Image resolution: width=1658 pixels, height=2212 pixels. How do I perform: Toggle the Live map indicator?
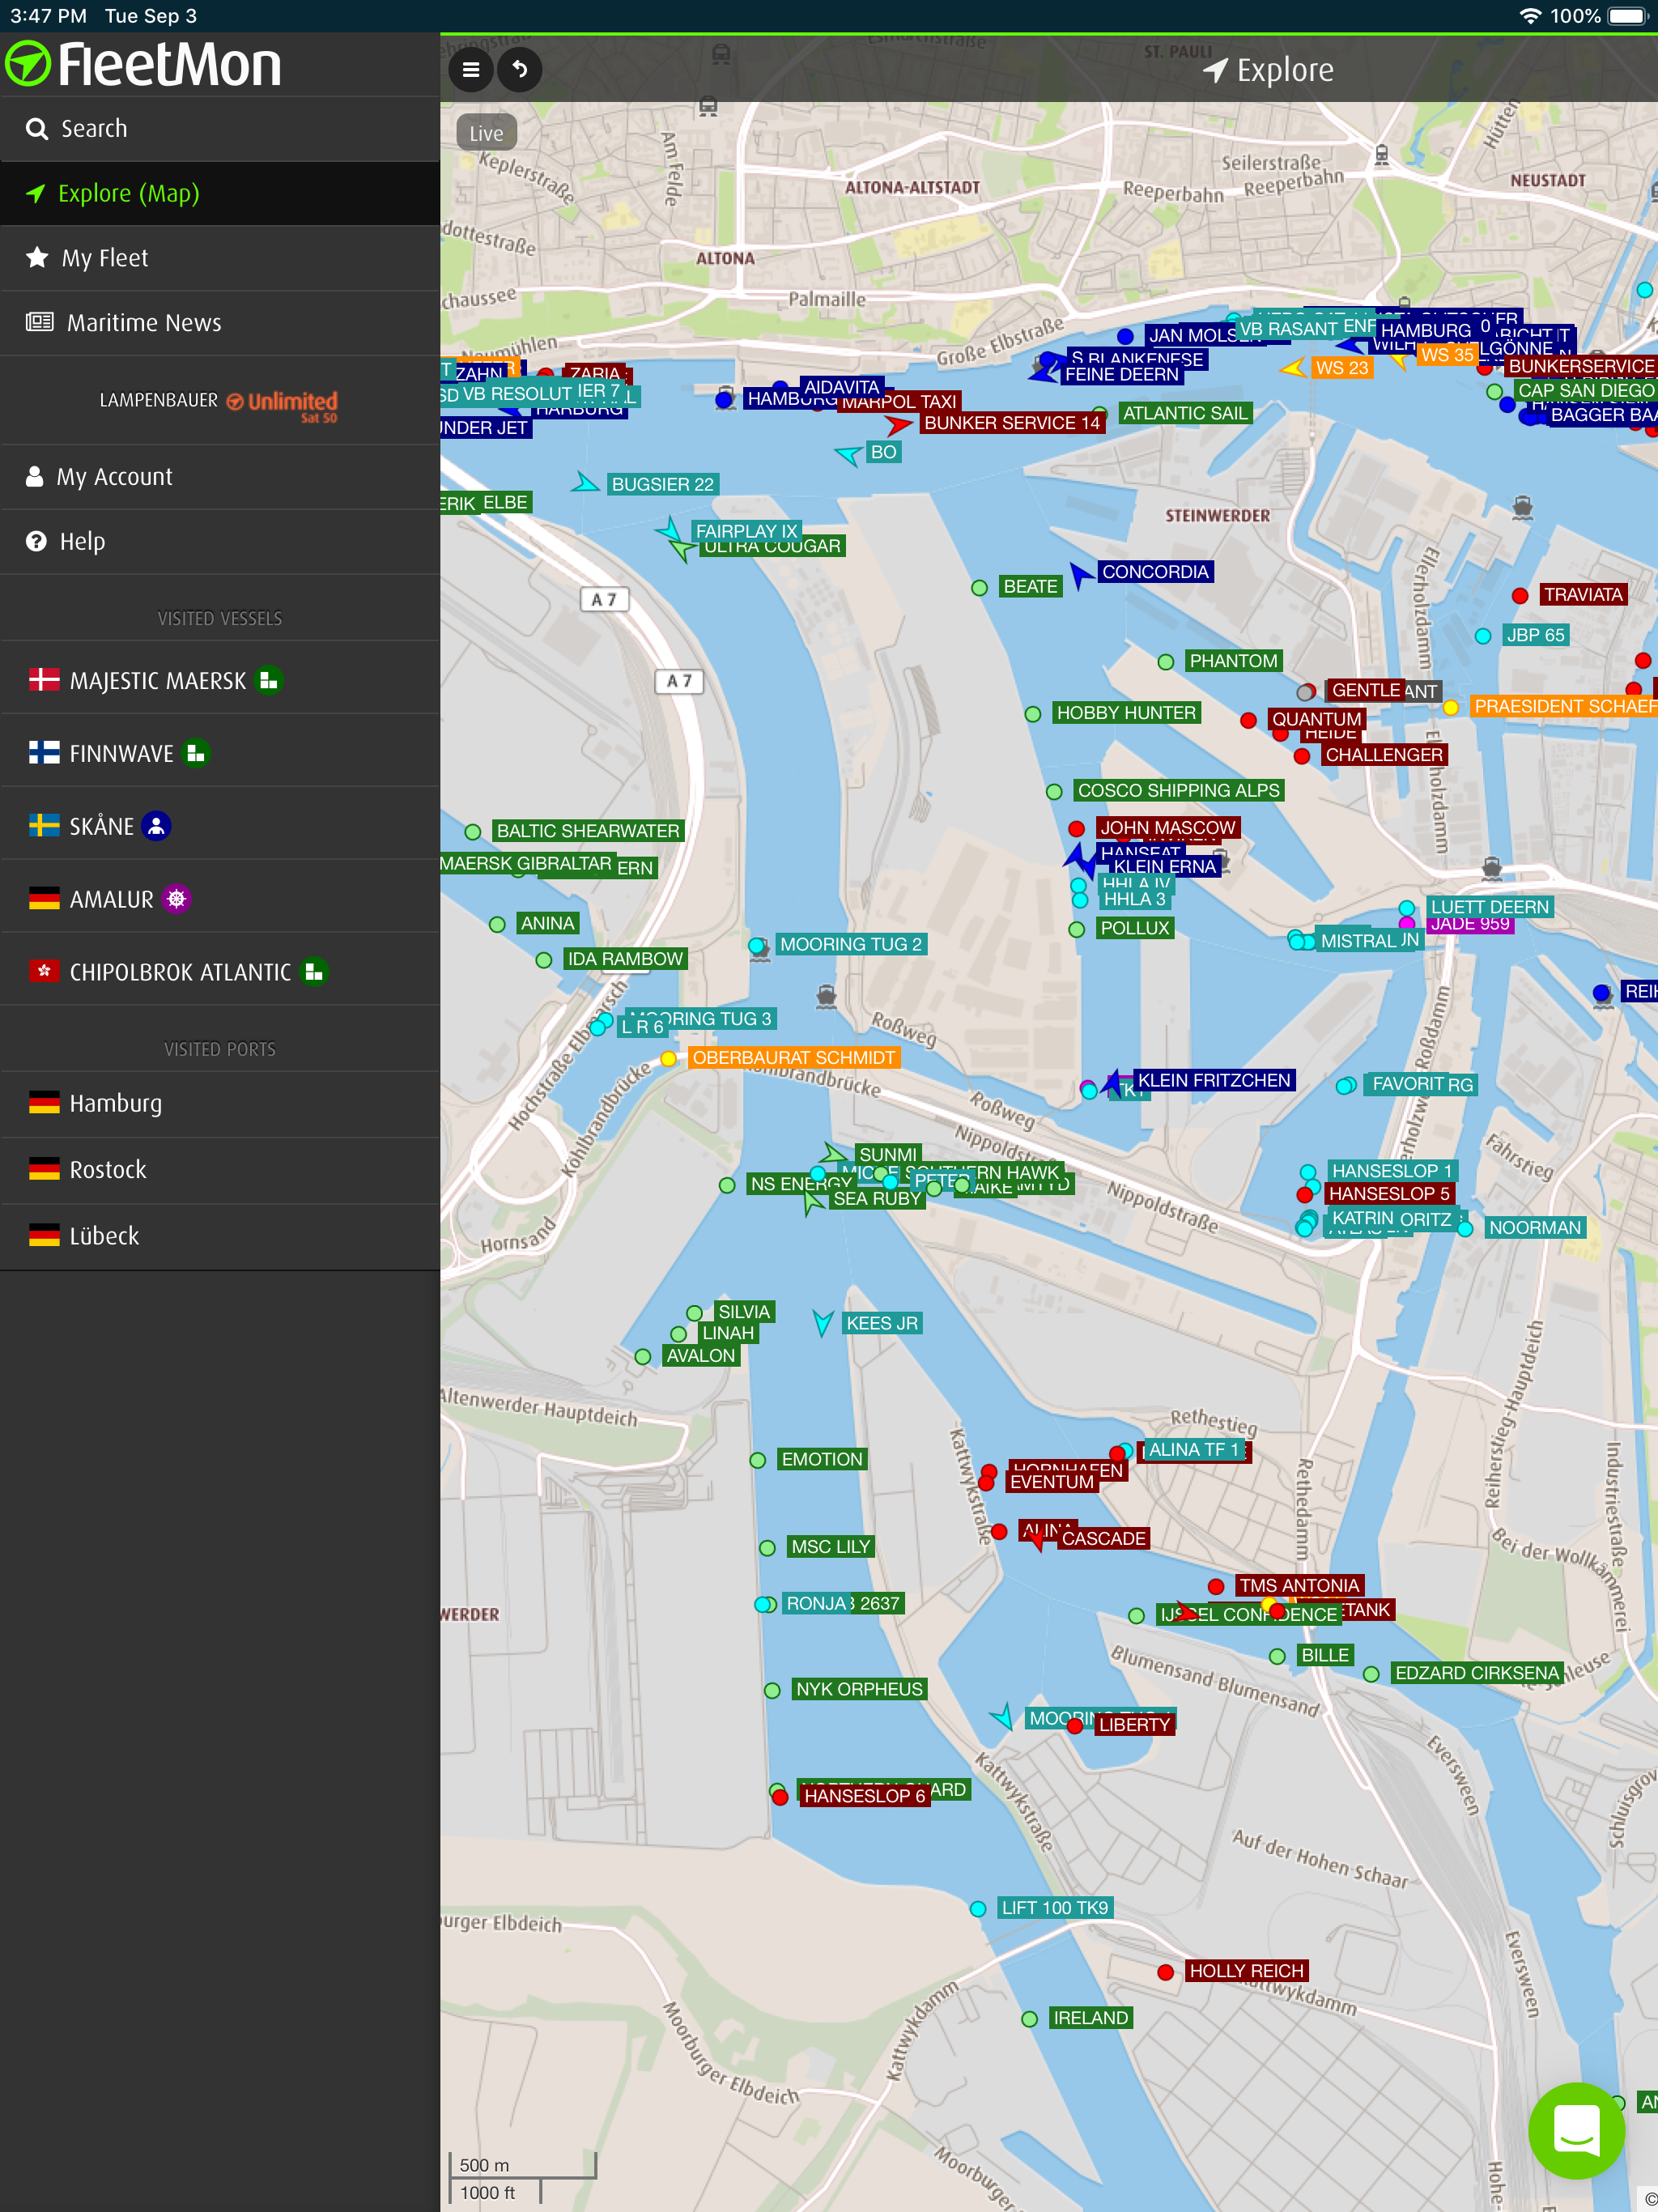pos(486,133)
